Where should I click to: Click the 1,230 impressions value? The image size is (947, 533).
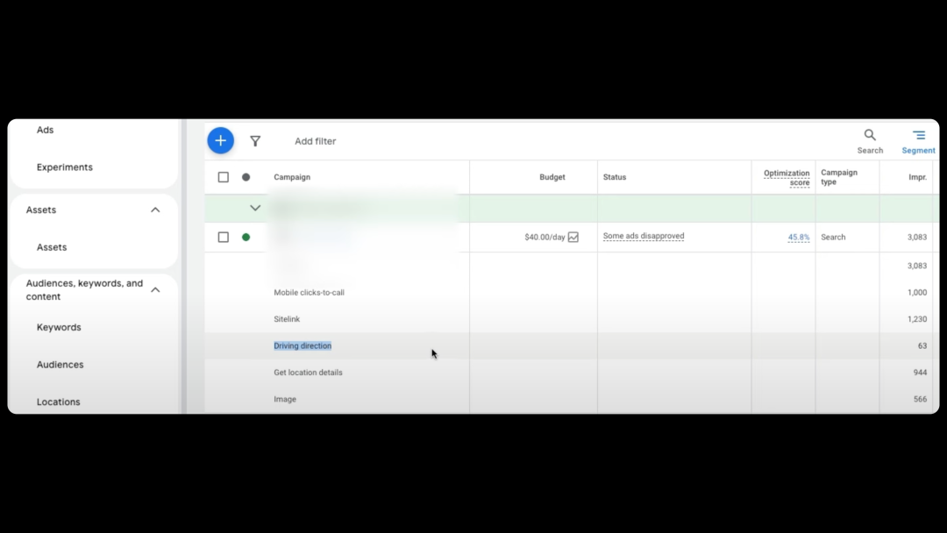point(917,319)
